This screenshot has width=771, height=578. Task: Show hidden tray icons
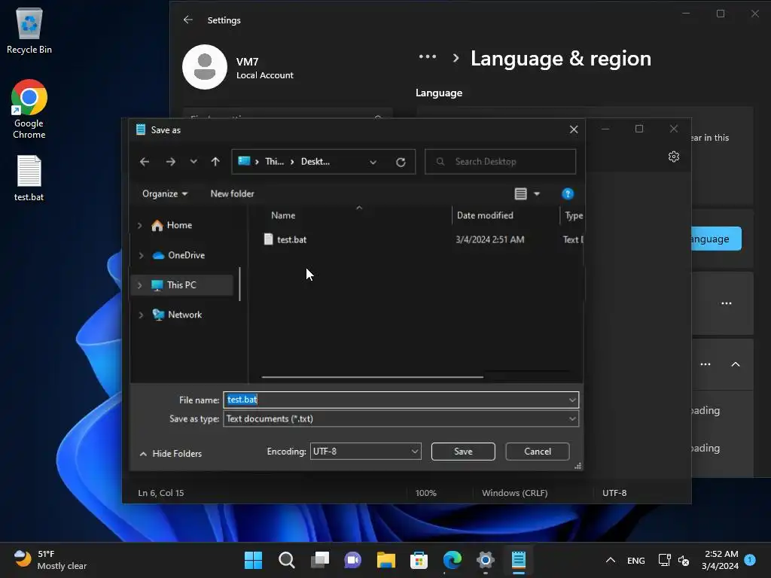click(610, 560)
